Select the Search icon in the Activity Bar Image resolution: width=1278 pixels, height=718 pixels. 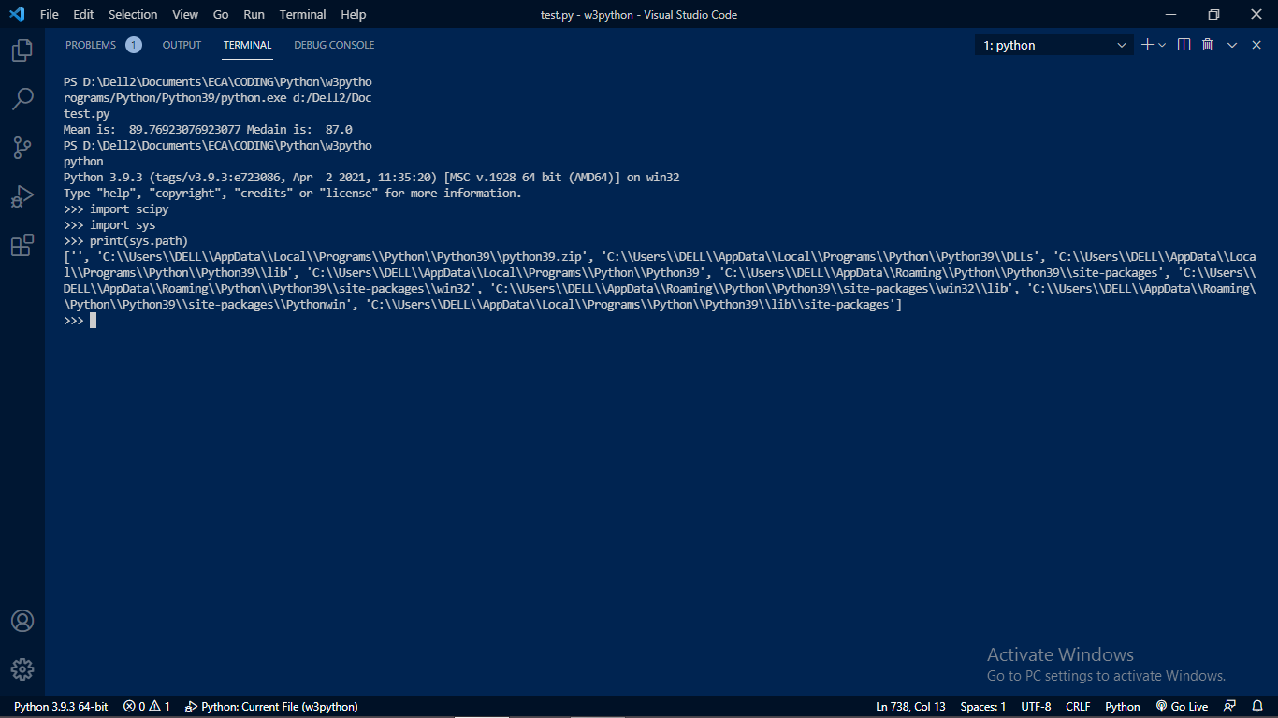(x=22, y=98)
